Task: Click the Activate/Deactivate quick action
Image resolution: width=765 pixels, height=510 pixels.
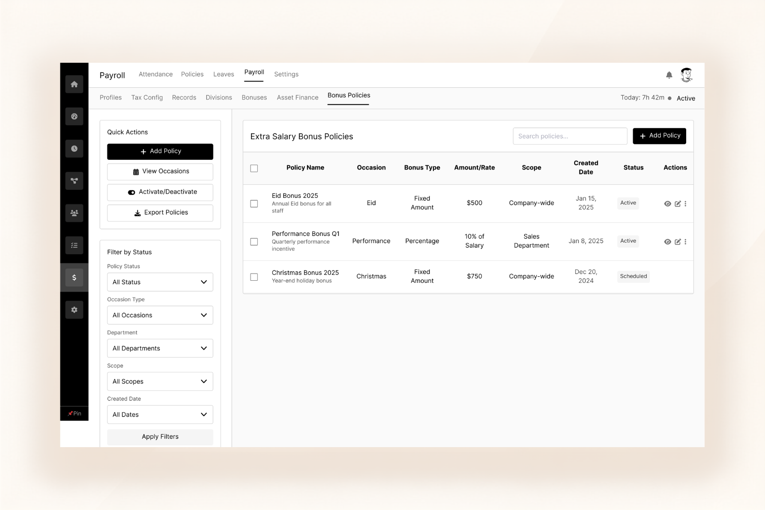Action: [x=160, y=192]
